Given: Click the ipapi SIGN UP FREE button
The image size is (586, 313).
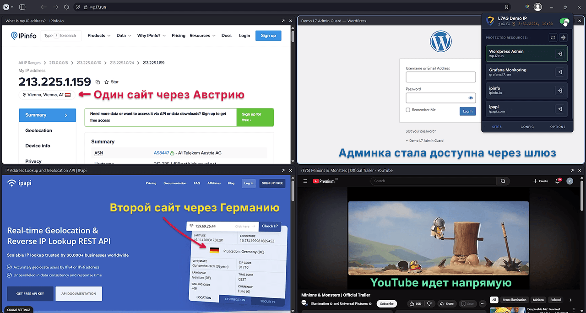Looking at the screenshot, I should [x=272, y=183].
